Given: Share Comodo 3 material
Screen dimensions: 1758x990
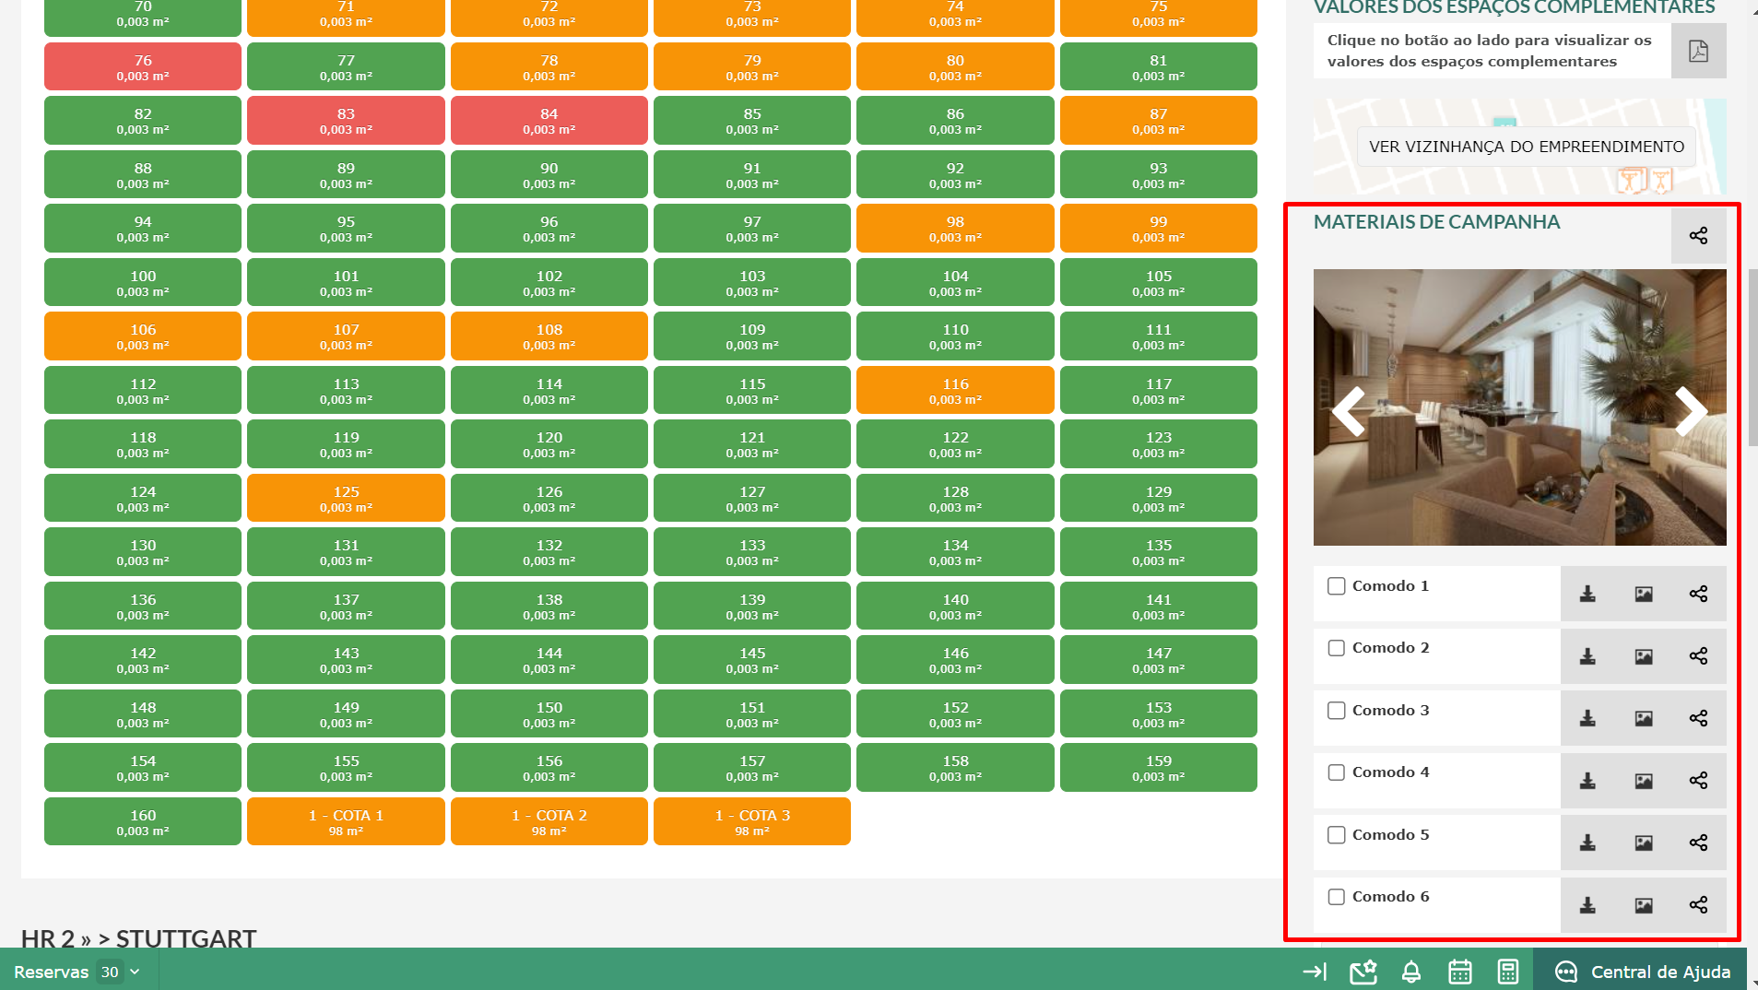Looking at the screenshot, I should 1698,718.
